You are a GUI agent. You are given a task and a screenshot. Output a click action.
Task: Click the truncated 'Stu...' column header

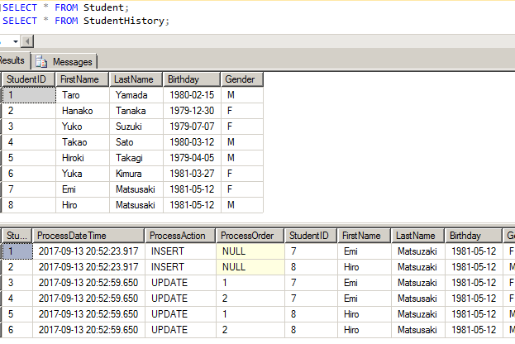pos(17,236)
